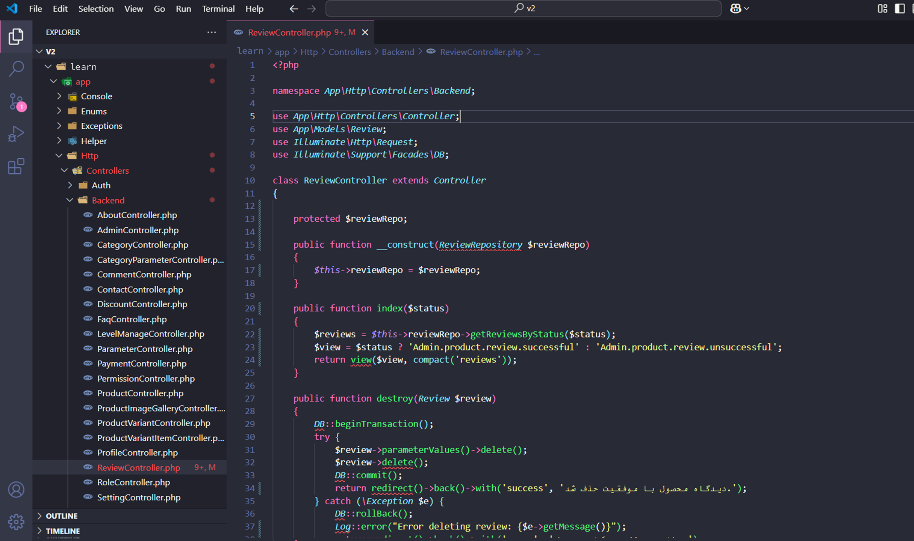Select the Run menu item
914x541 pixels.
click(x=184, y=8)
